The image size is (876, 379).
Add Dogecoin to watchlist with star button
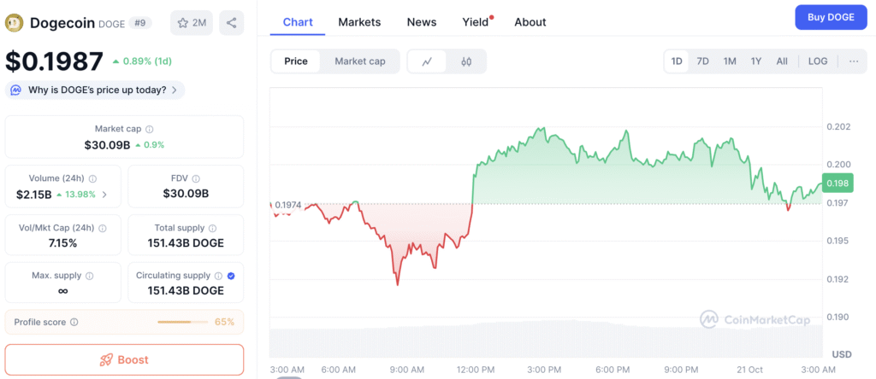pyautogui.click(x=192, y=23)
